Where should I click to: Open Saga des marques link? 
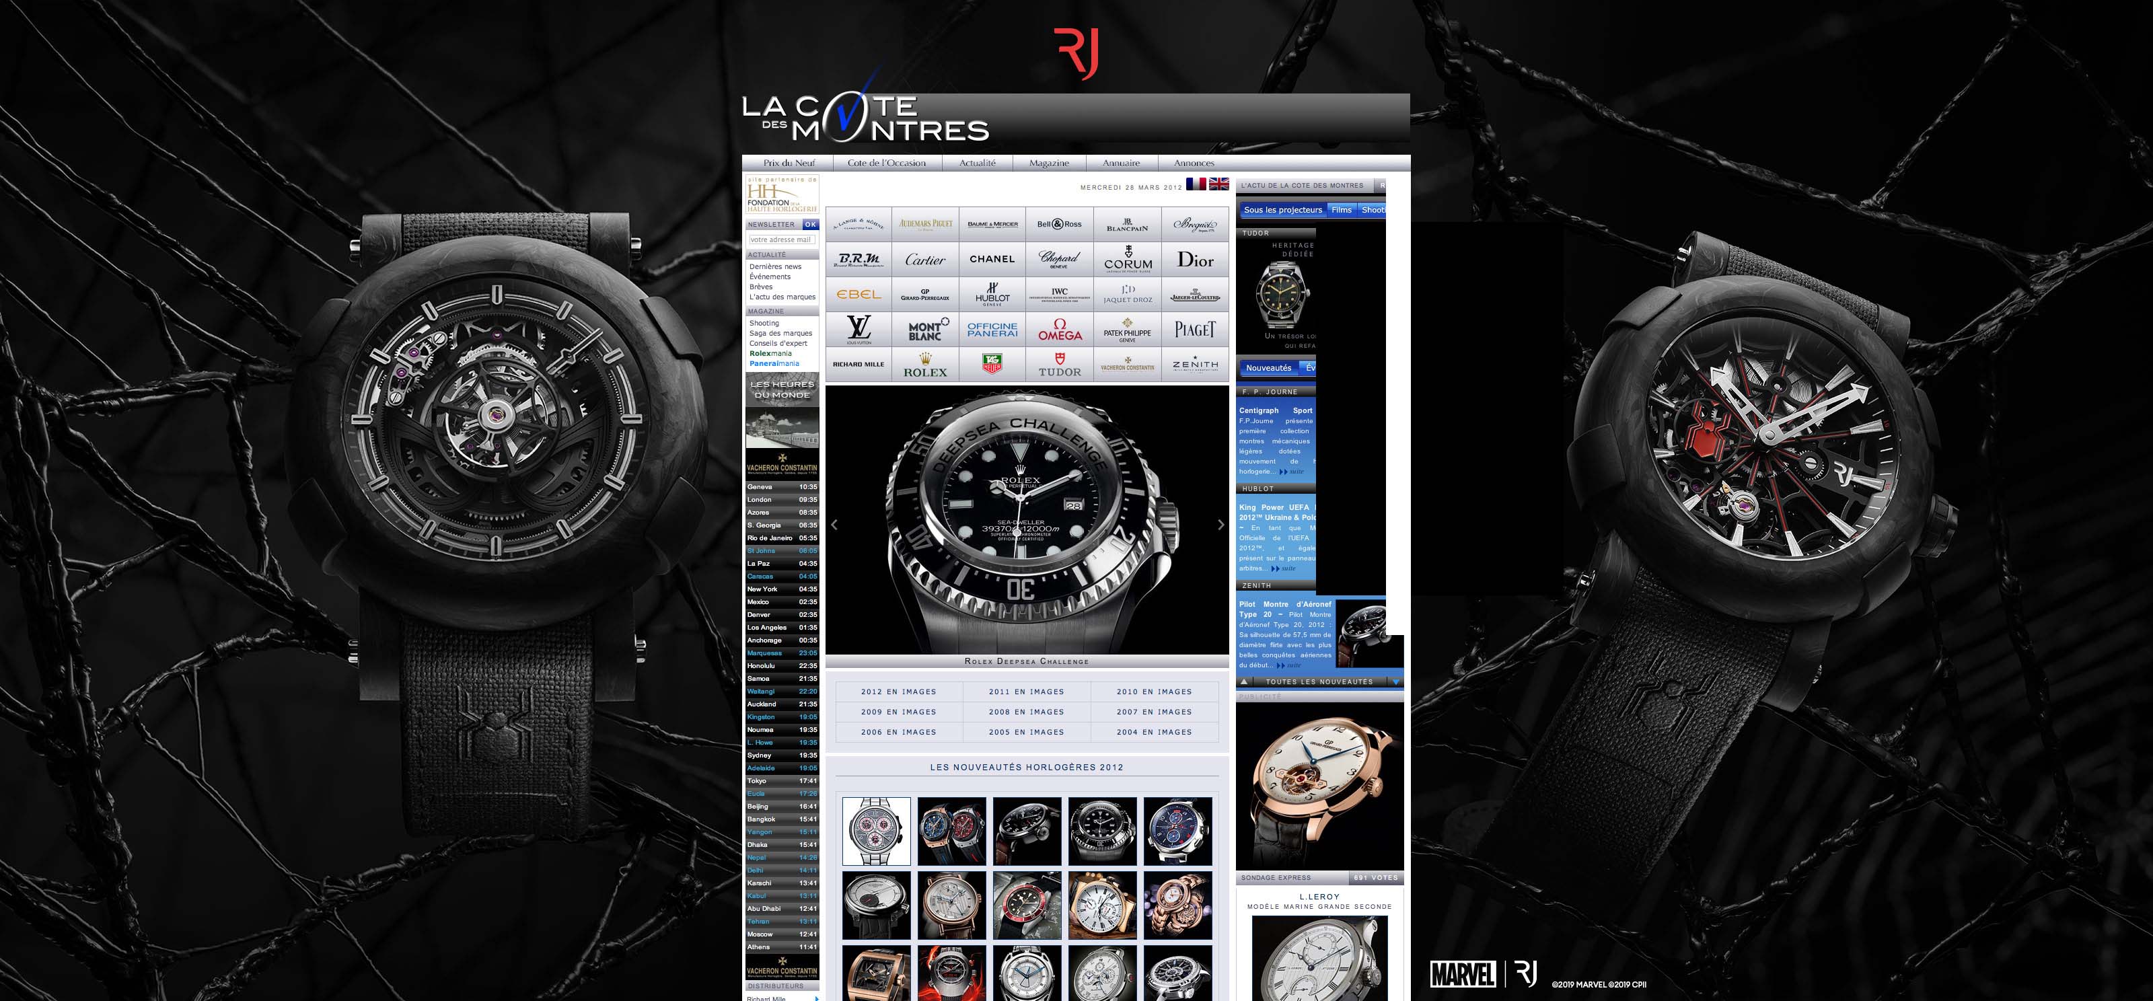click(780, 334)
